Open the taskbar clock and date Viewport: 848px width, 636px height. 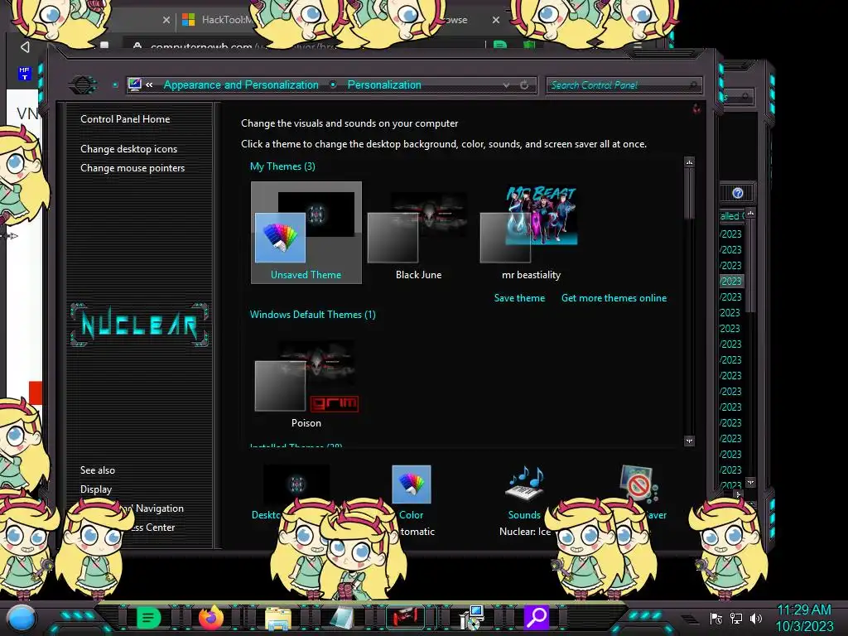point(804,618)
